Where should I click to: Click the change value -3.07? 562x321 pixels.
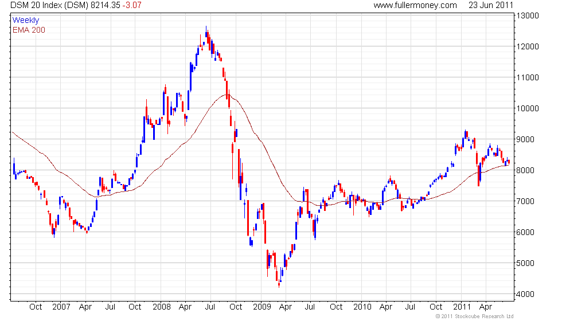coord(131,5)
